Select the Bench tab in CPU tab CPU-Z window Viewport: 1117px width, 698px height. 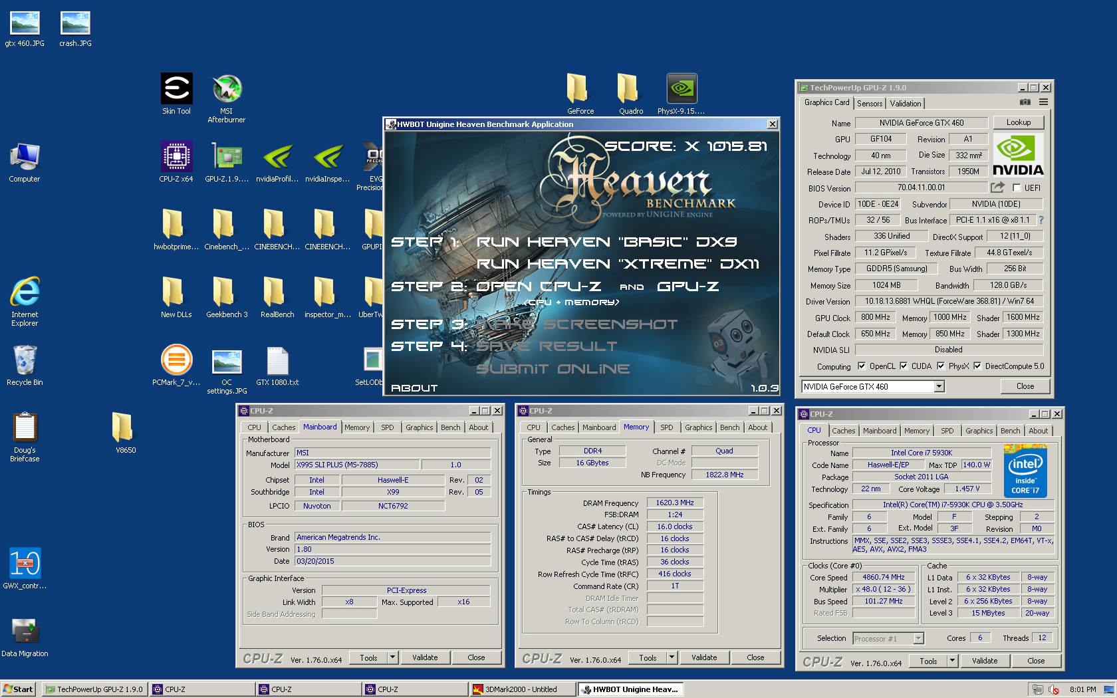(1010, 431)
